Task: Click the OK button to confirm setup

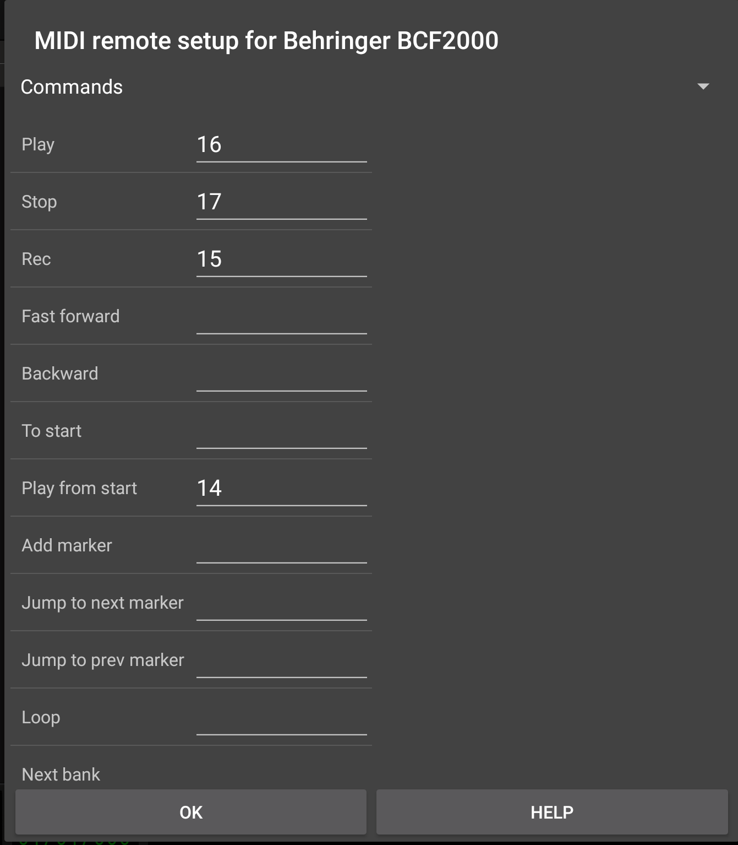Action: pos(190,812)
